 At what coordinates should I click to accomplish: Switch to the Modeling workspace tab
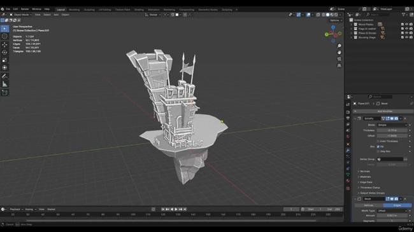[x=74, y=10]
